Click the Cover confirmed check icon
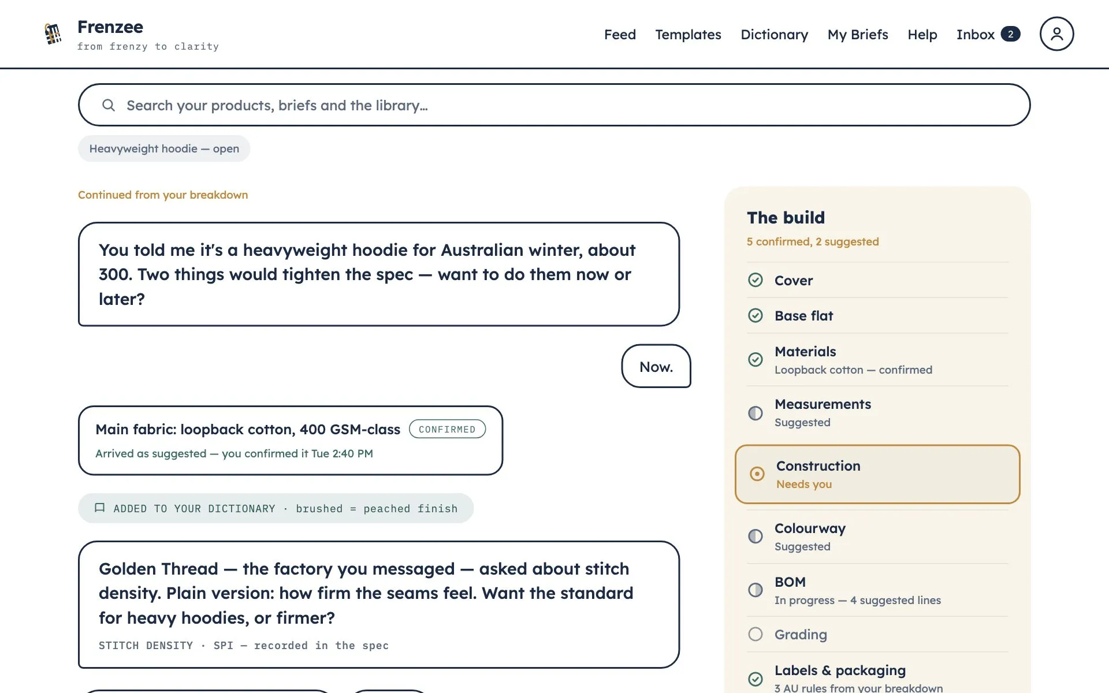1109x693 pixels. (756, 280)
